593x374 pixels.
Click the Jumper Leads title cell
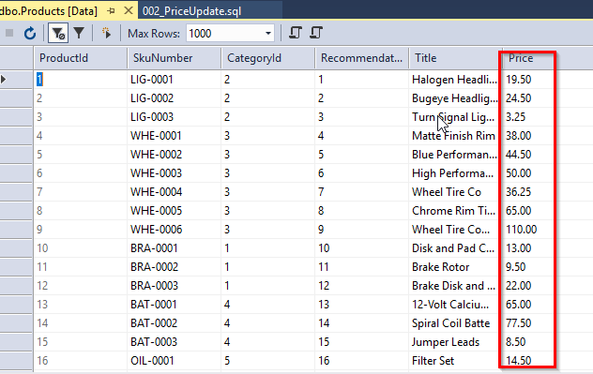pos(455,342)
